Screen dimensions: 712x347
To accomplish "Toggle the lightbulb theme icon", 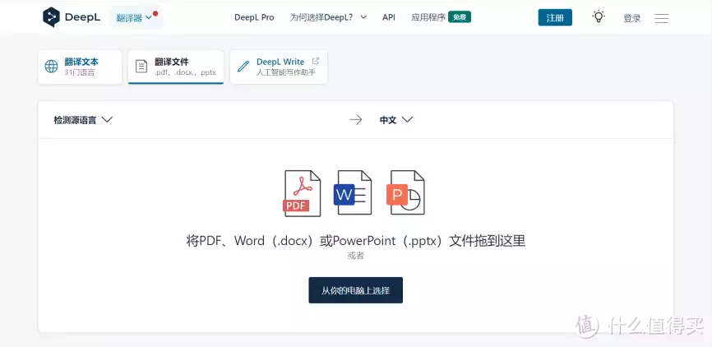I will 599,16.
